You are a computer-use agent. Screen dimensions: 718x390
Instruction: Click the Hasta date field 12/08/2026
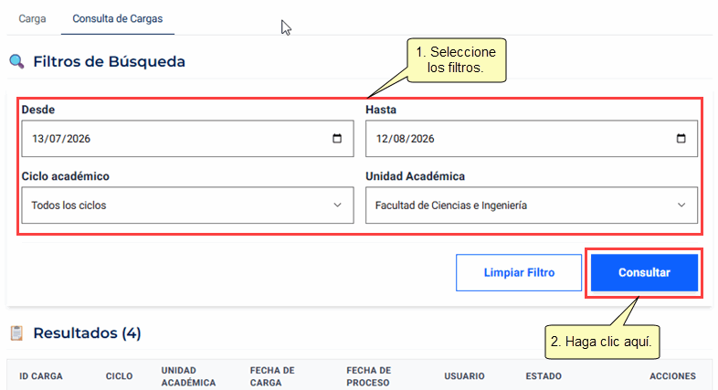click(x=532, y=139)
